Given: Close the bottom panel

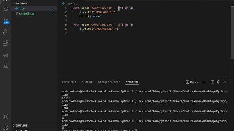Looking at the screenshot, I should (x=230, y=82).
